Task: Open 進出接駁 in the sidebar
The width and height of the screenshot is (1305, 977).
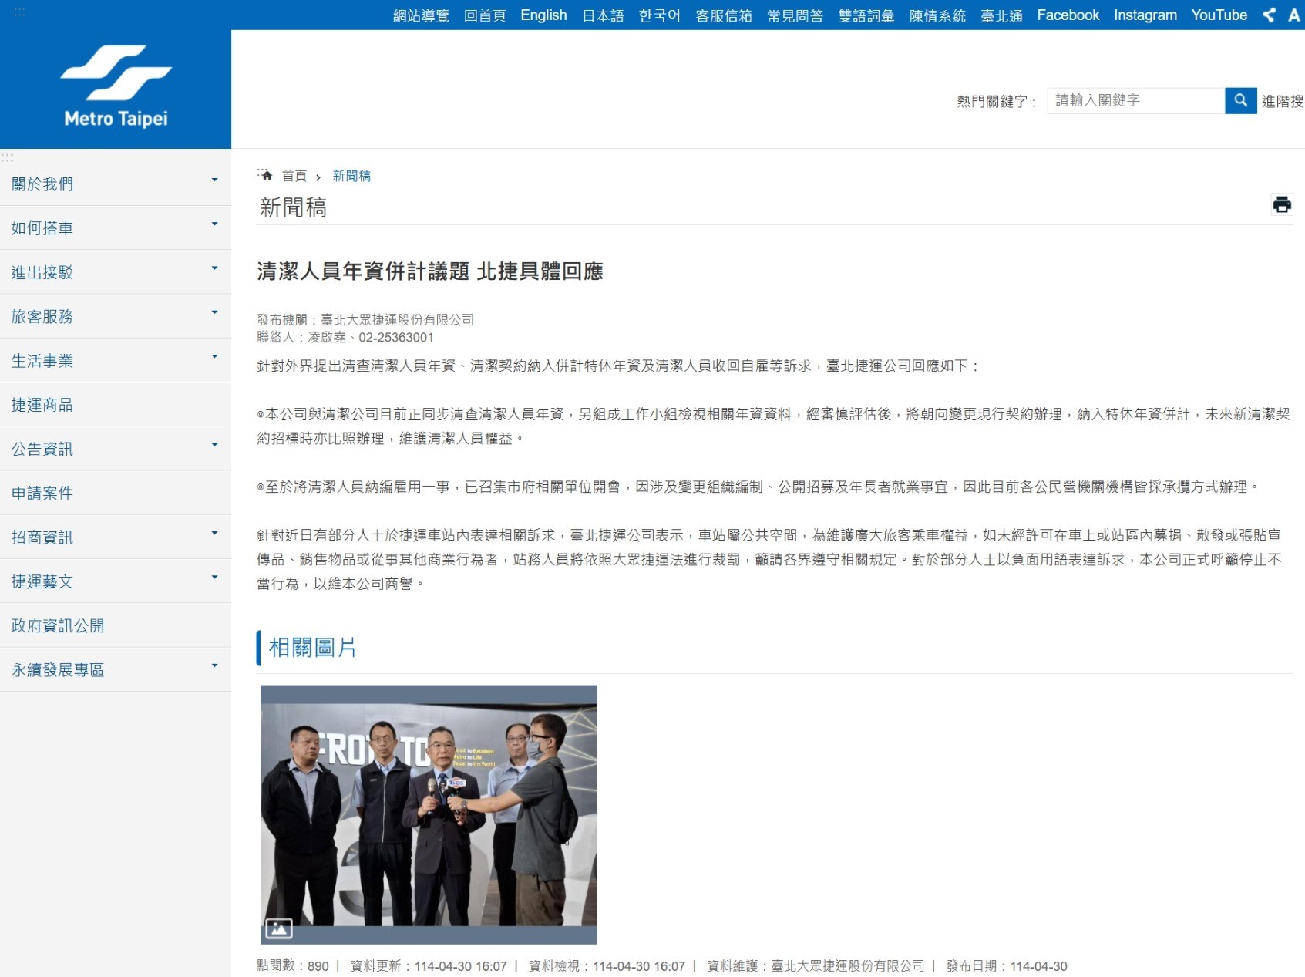Action: (42, 272)
